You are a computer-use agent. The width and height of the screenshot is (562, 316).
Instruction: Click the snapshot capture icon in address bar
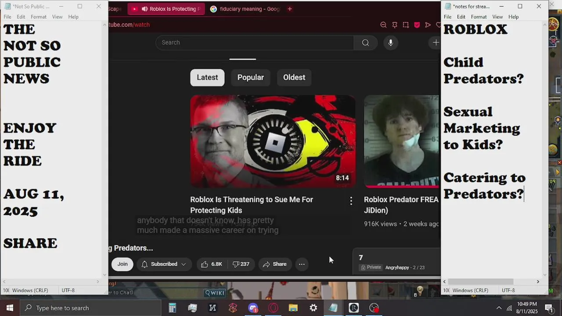(406, 25)
